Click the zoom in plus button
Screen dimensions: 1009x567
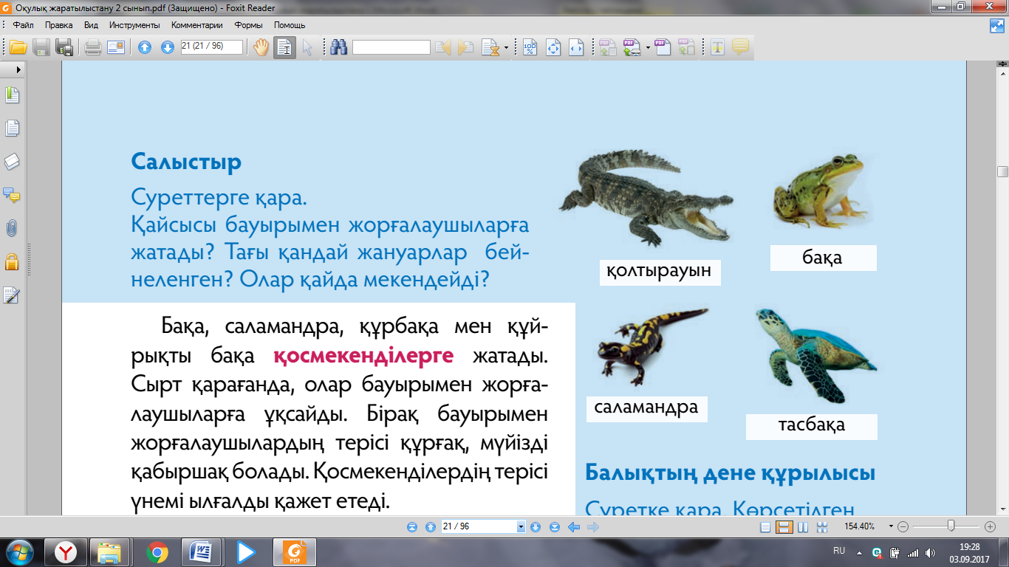[x=991, y=527]
